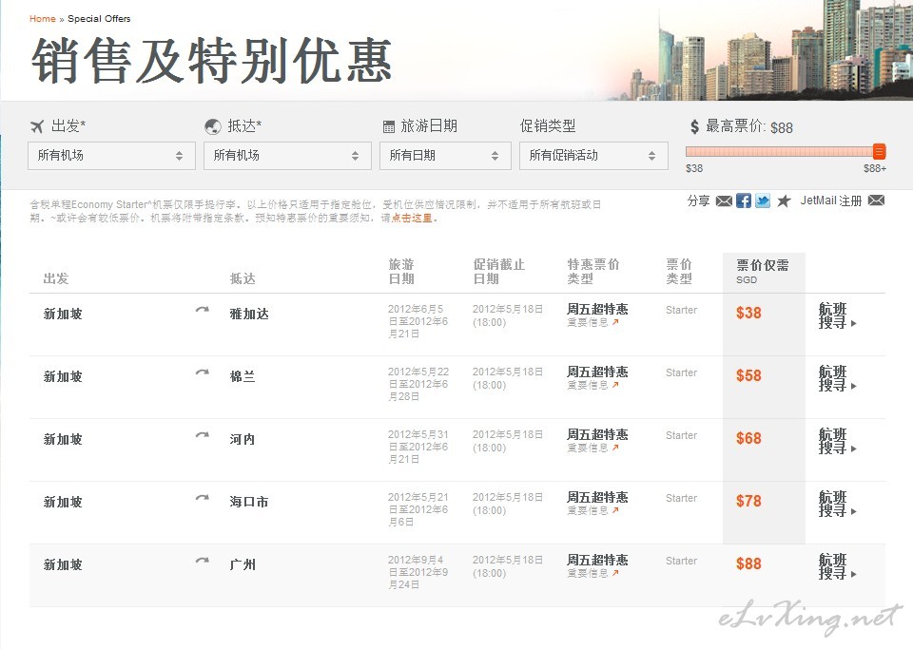This screenshot has width=913, height=649.
Task: Open 重要信息 link in 海口市 row
Action: pos(587,511)
